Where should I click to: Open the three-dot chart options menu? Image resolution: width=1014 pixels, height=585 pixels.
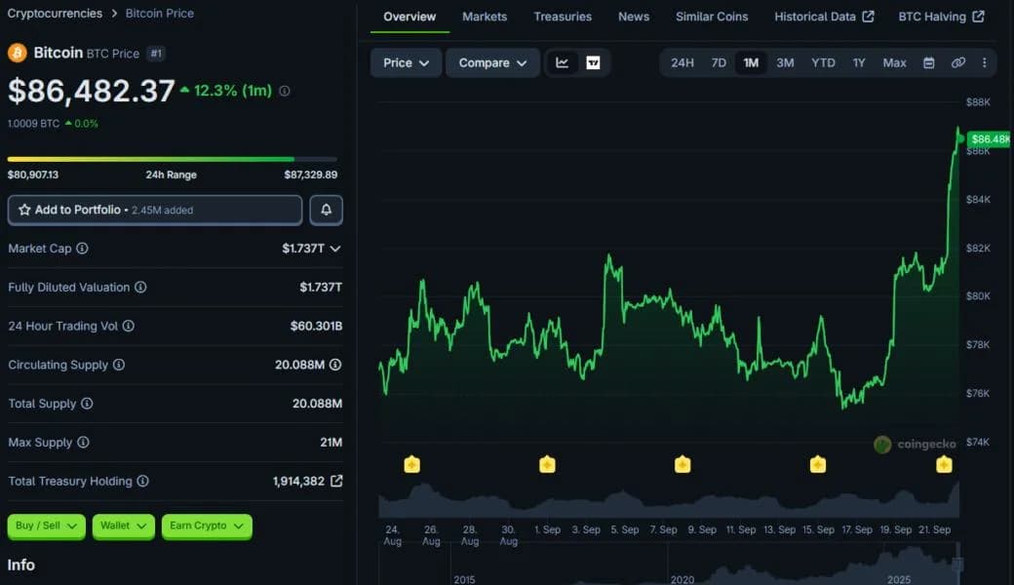pyautogui.click(x=984, y=62)
